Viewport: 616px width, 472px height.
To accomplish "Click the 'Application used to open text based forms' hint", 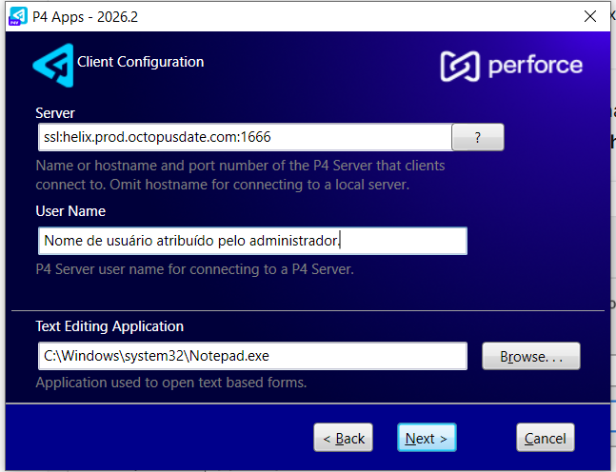I will (171, 383).
